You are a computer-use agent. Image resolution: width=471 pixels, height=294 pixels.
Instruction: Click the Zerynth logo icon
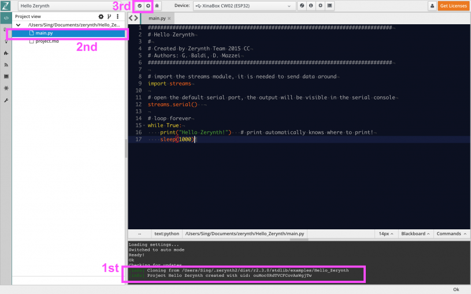(x=6, y=6)
